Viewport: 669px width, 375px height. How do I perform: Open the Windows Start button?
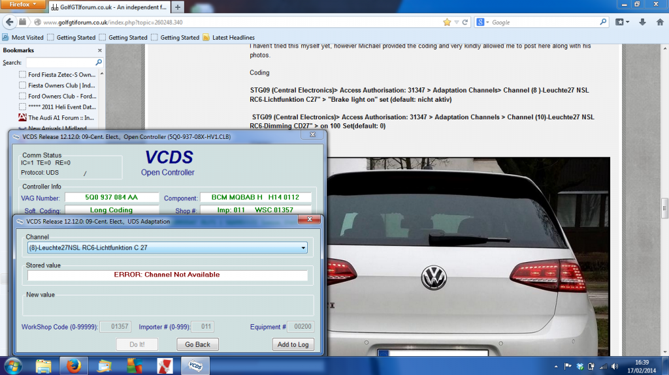tap(13, 366)
